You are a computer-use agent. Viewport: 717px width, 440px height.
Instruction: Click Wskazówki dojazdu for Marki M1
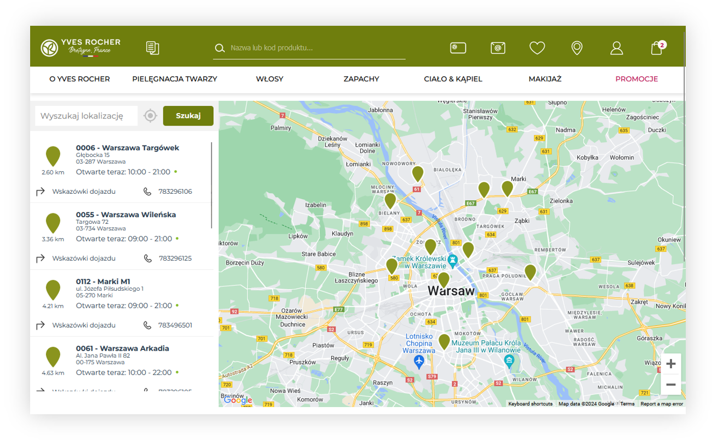coord(84,325)
